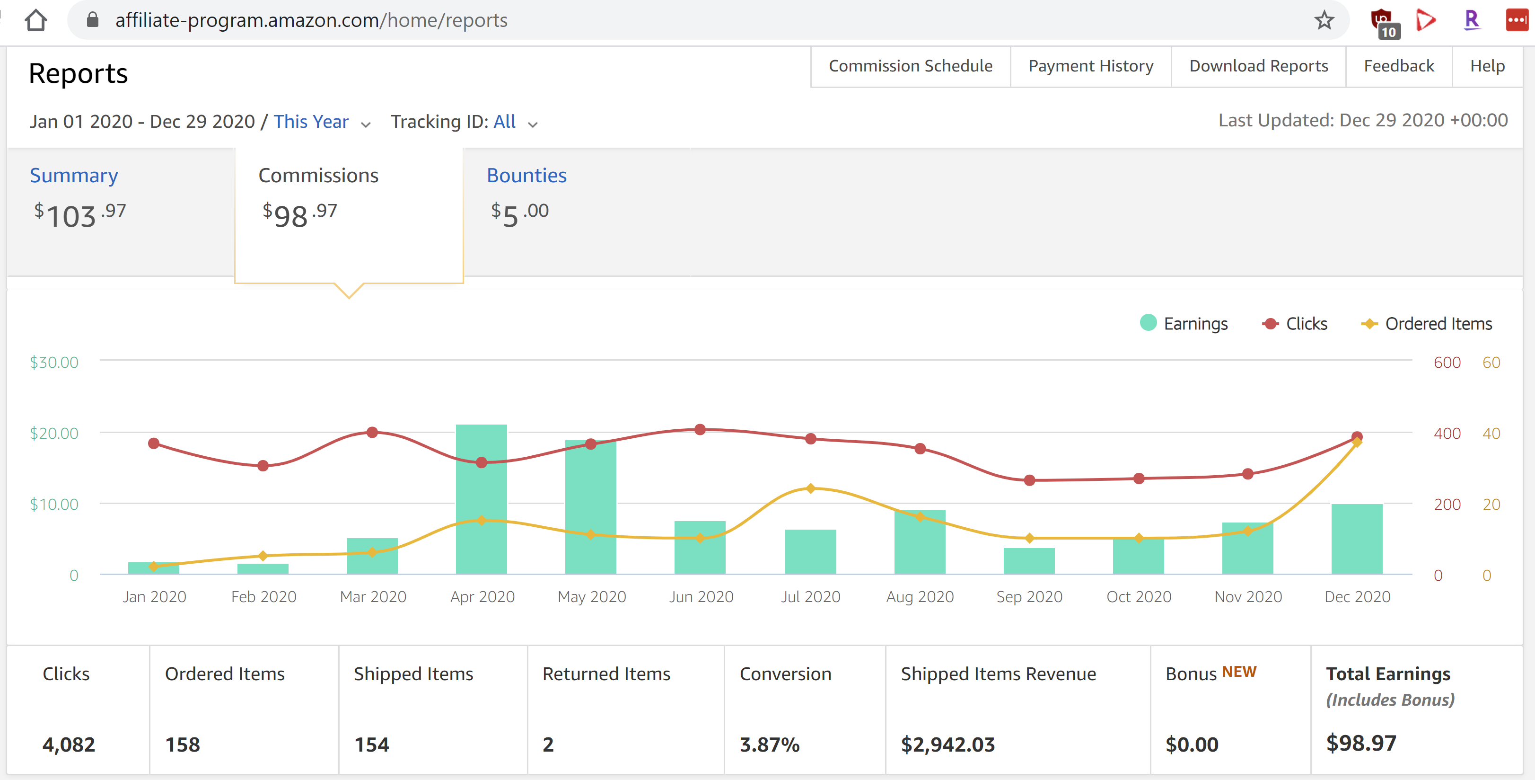This screenshot has height=780, width=1535.
Task: Click the Sep 2020 clicks data point
Action: tap(1029, 480)
